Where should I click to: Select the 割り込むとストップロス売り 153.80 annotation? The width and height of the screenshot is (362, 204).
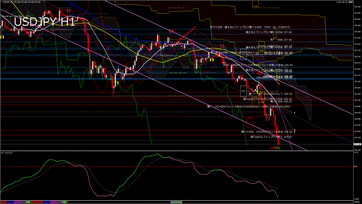point(271,137)
